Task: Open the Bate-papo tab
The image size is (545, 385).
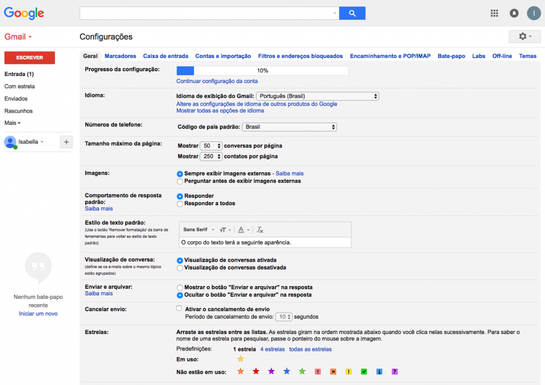Action: 451,56
